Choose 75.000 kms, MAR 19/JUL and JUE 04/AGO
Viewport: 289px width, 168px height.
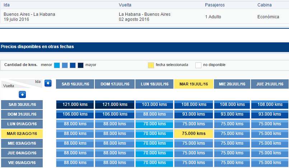click(x=194, y=153)
